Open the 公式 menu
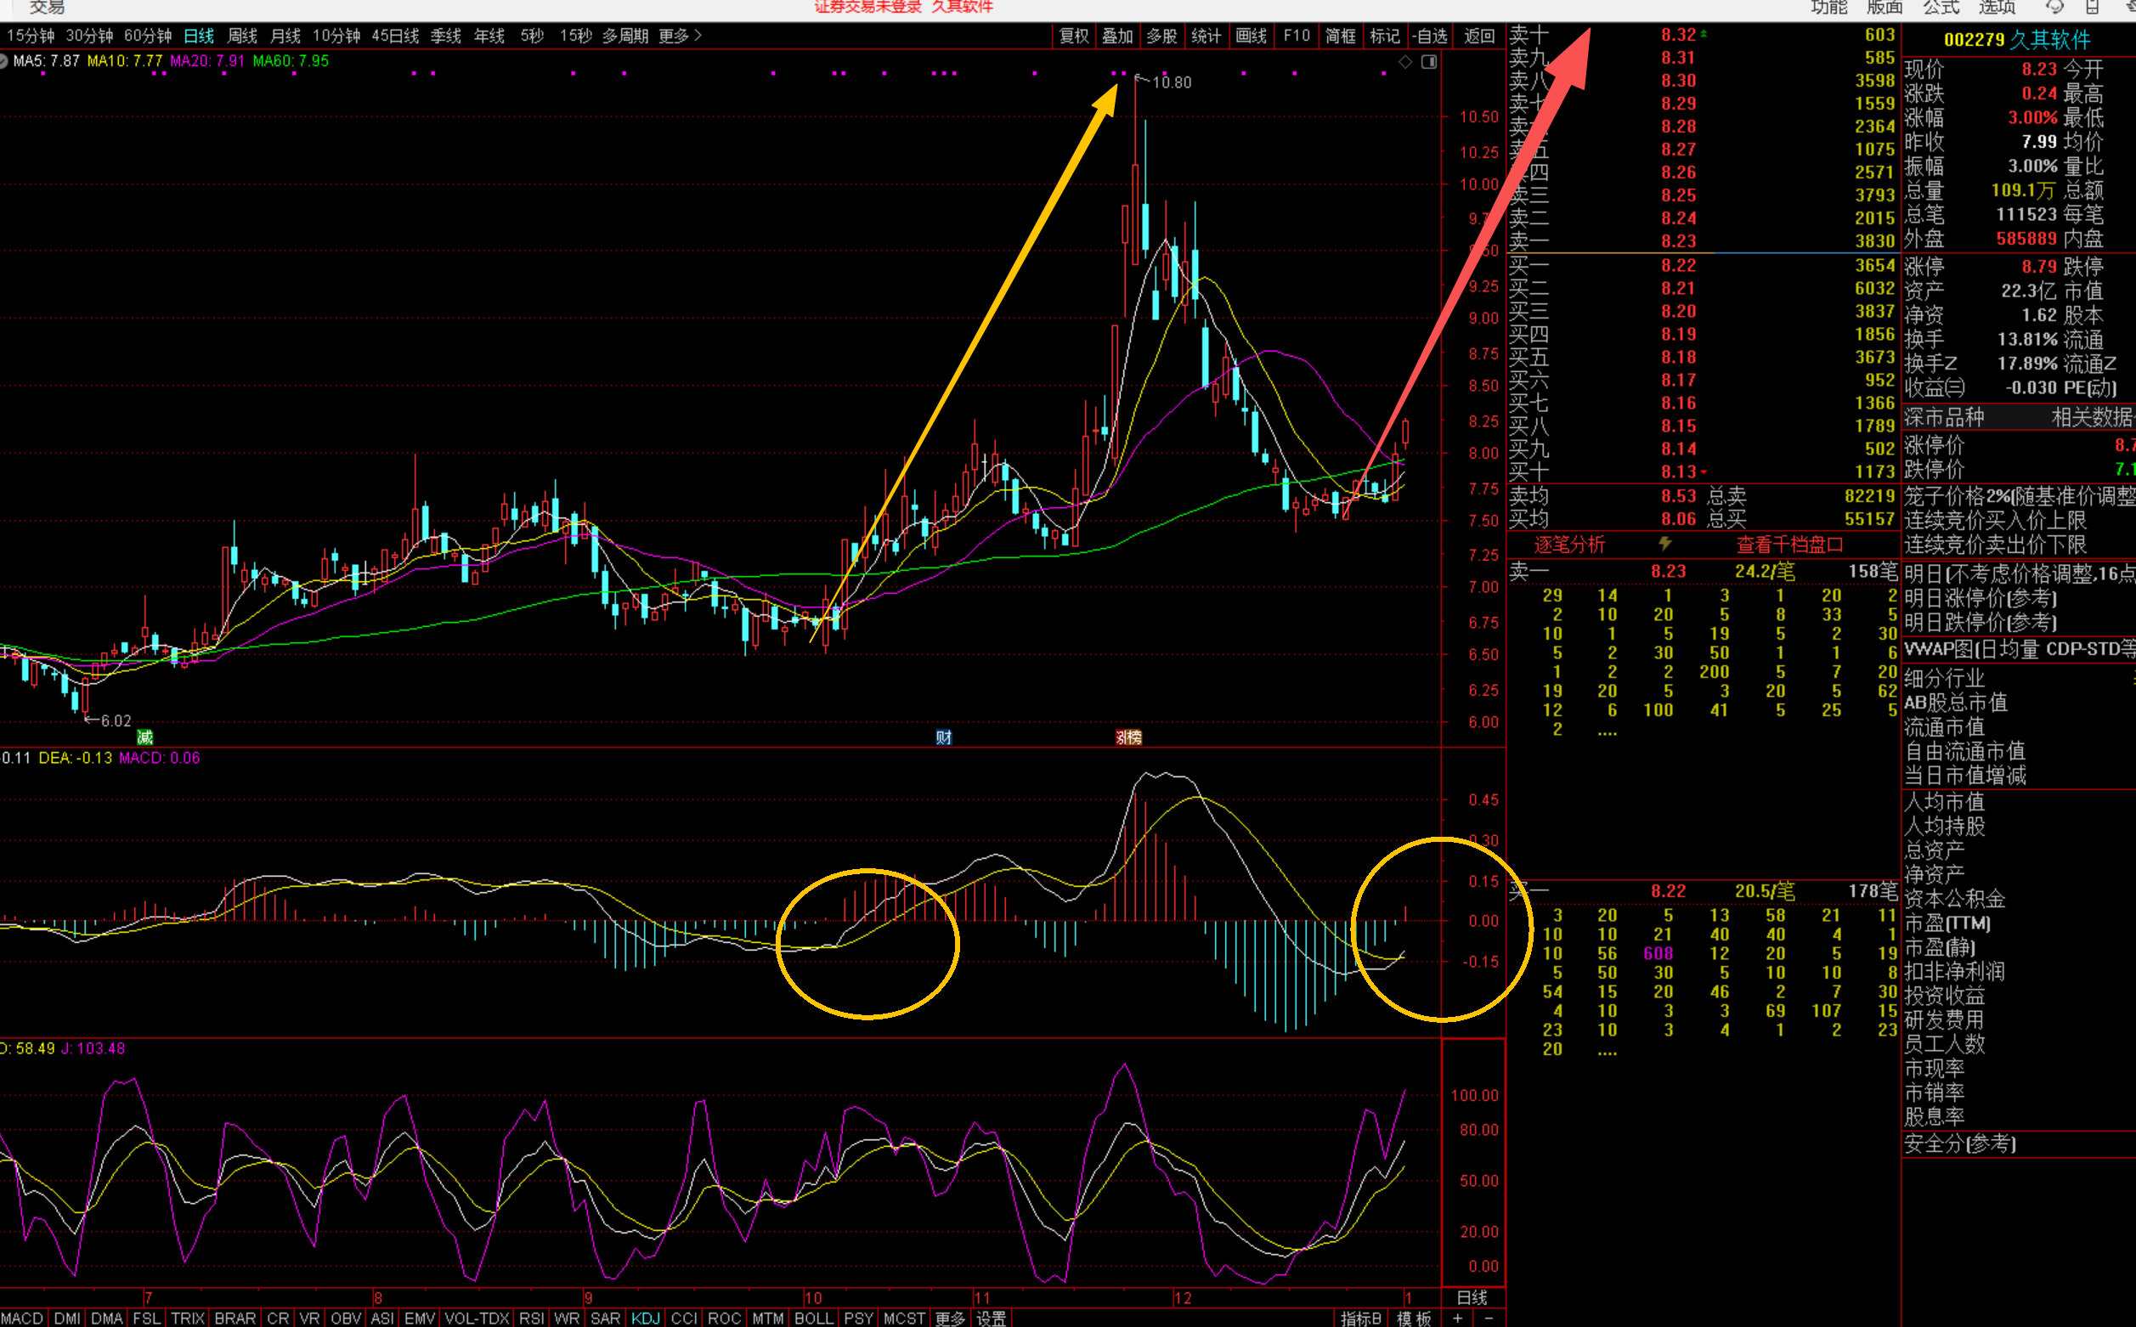The height and width of the screenshot is (1327, 2136). 1941,7
